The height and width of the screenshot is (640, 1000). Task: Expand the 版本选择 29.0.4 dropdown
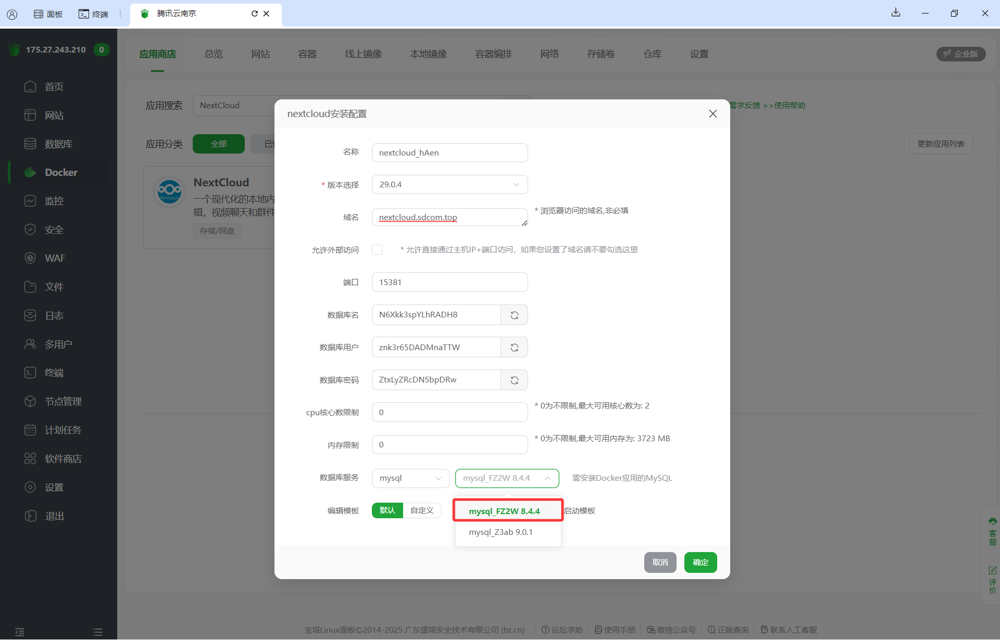tap(449, 185)
